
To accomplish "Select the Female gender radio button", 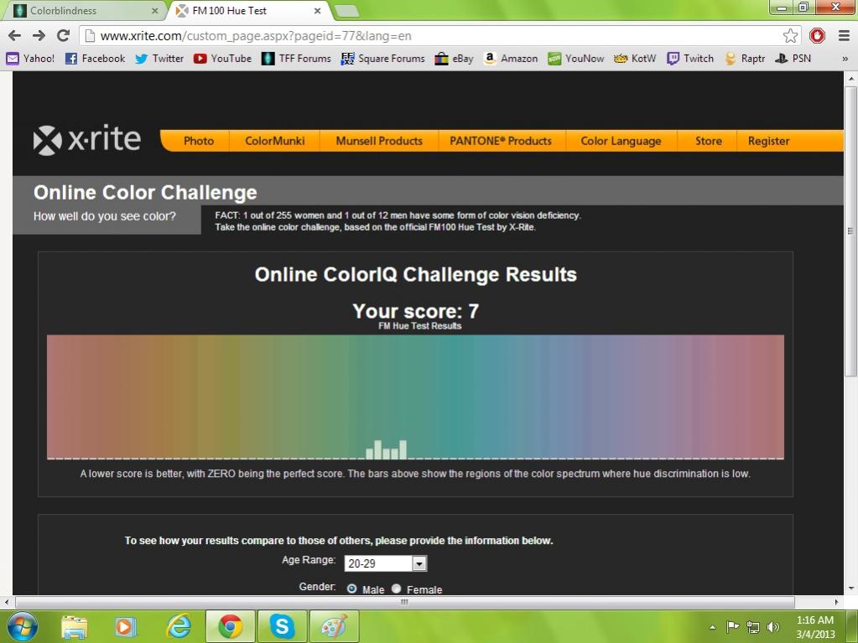I will click(396, 589).
